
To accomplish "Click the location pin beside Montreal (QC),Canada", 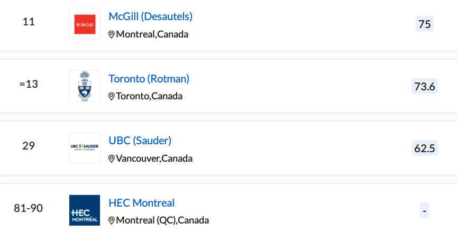I will click(111, 220).
